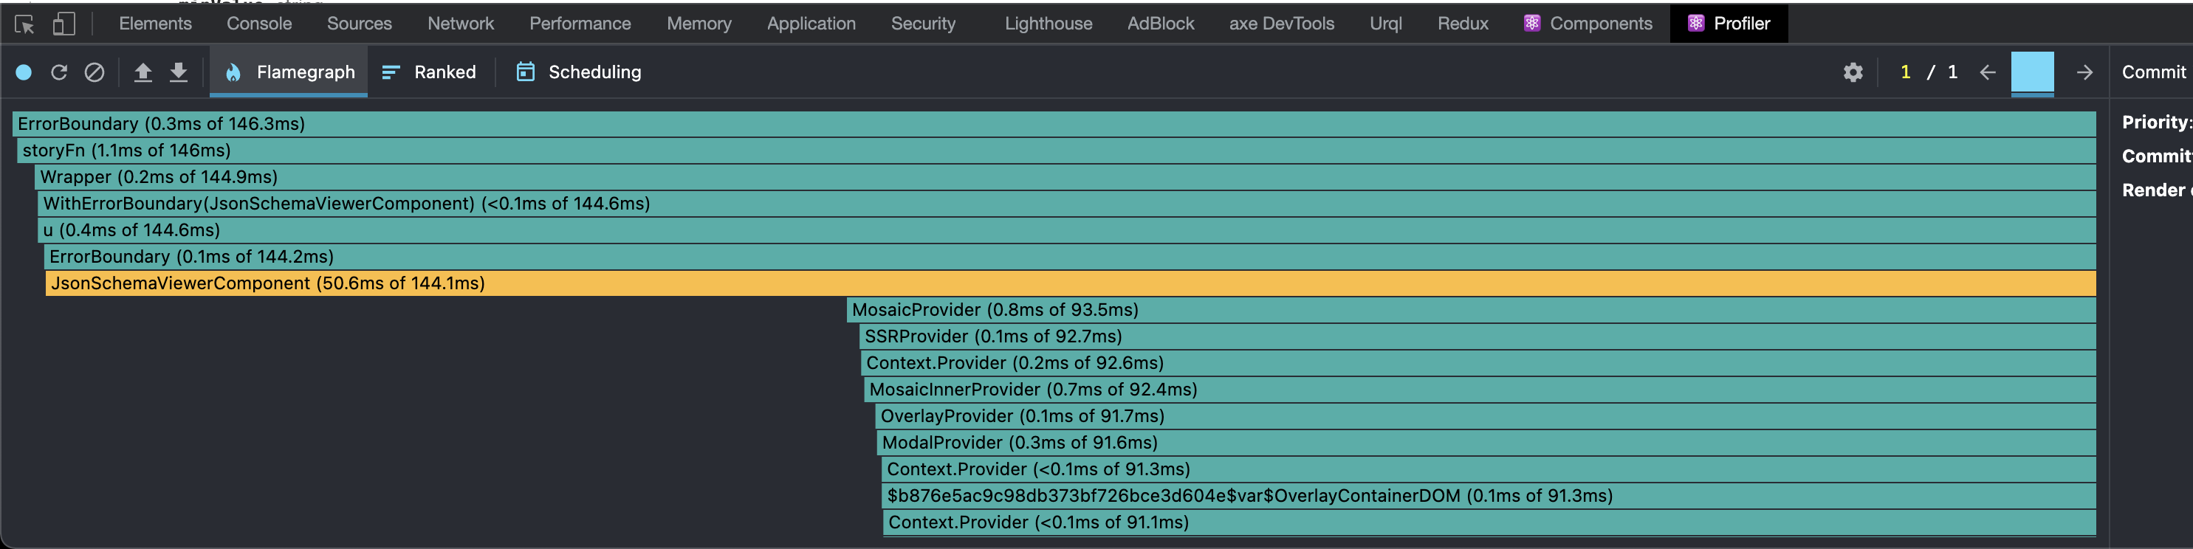Open the Urql panel

click(1385, 24)
